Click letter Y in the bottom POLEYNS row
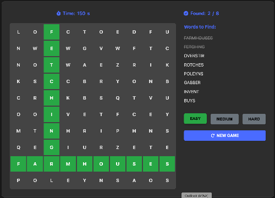 85,180
